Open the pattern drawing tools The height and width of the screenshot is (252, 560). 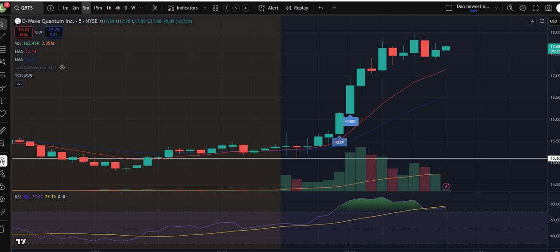click(3, 61)
